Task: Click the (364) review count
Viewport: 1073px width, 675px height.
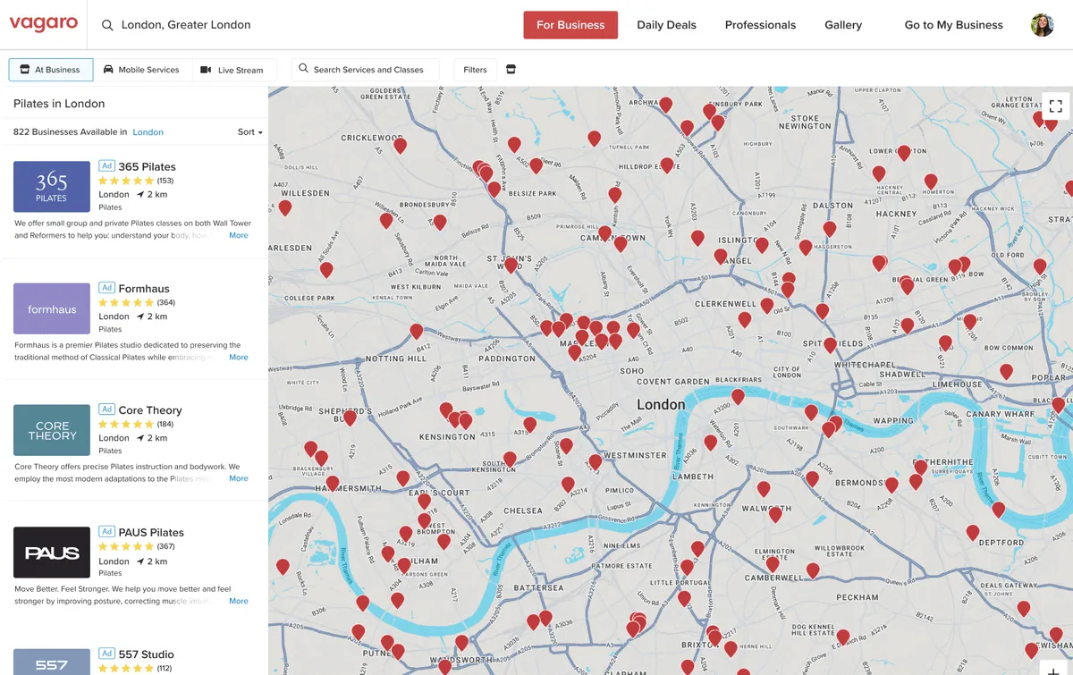Action: [166, 303]
